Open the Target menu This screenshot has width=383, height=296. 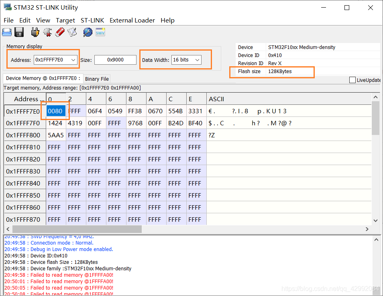[x=65, y=20]
